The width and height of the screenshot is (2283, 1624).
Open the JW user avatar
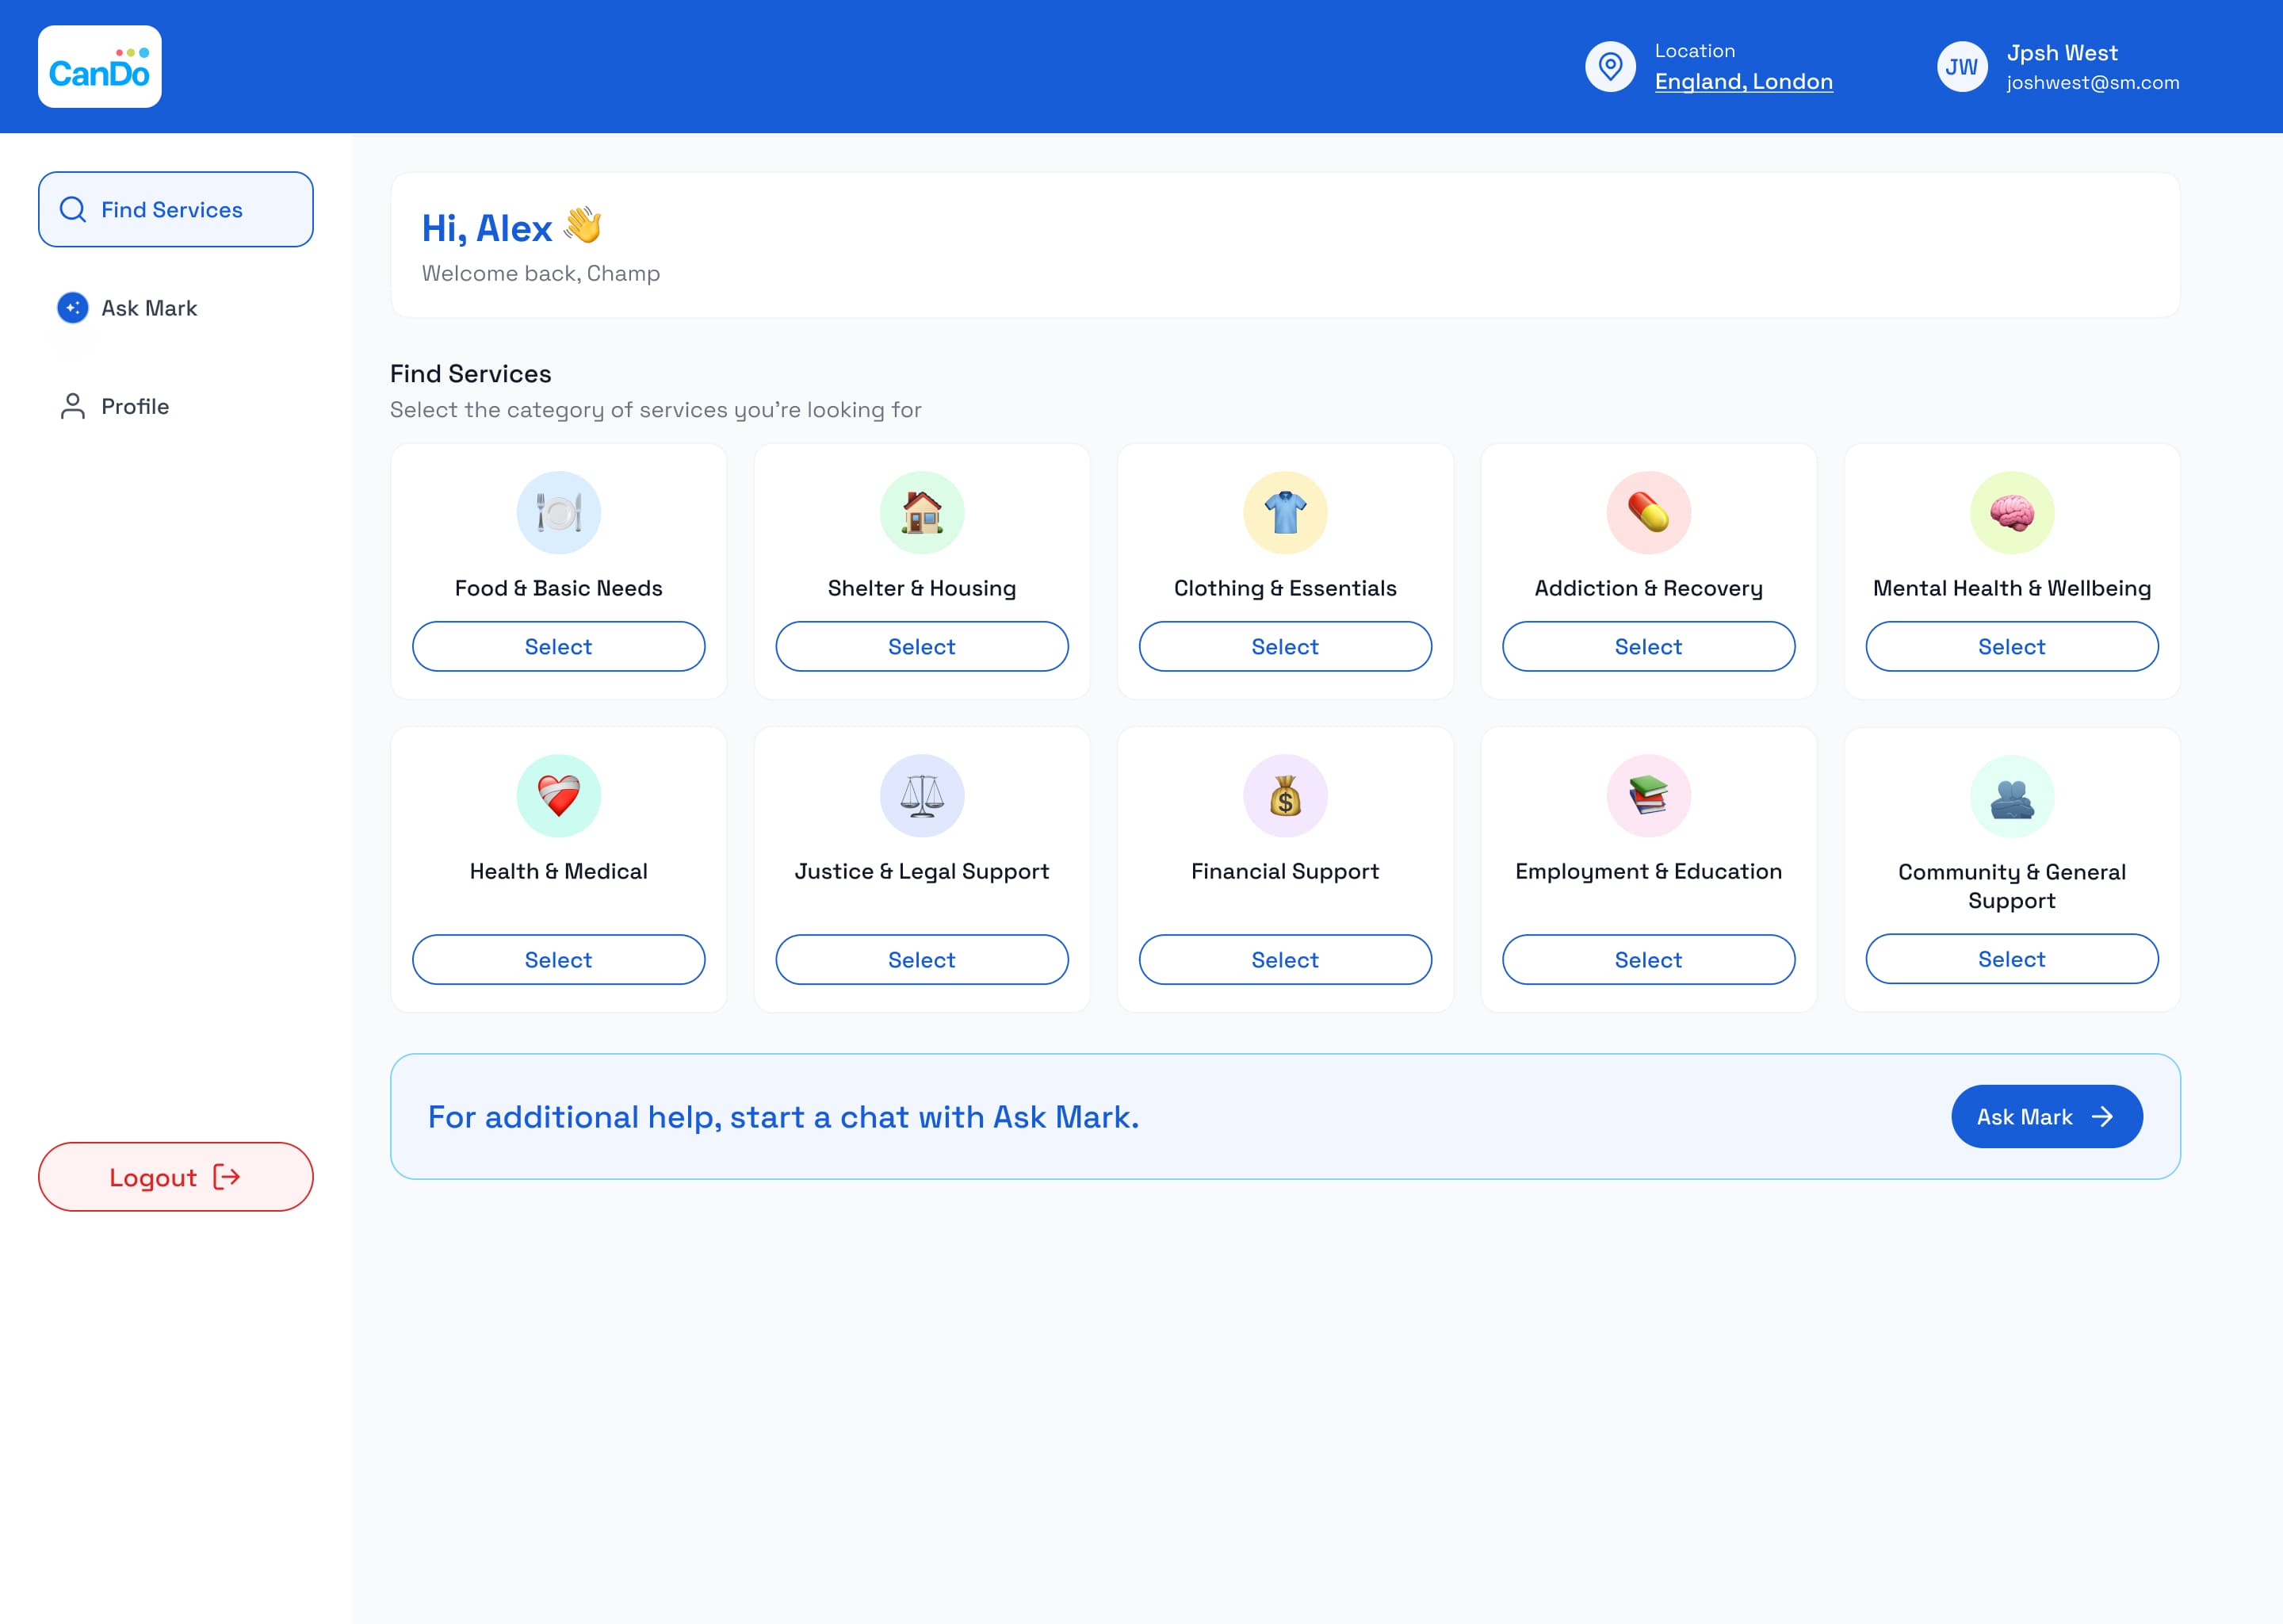[1962, 67]
